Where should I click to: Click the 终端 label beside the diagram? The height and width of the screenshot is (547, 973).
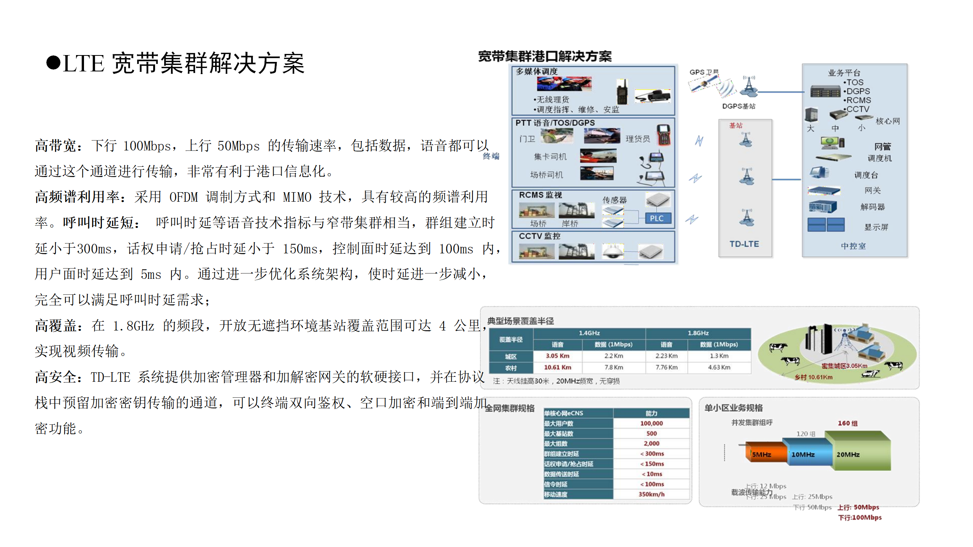tap(491, 156)
